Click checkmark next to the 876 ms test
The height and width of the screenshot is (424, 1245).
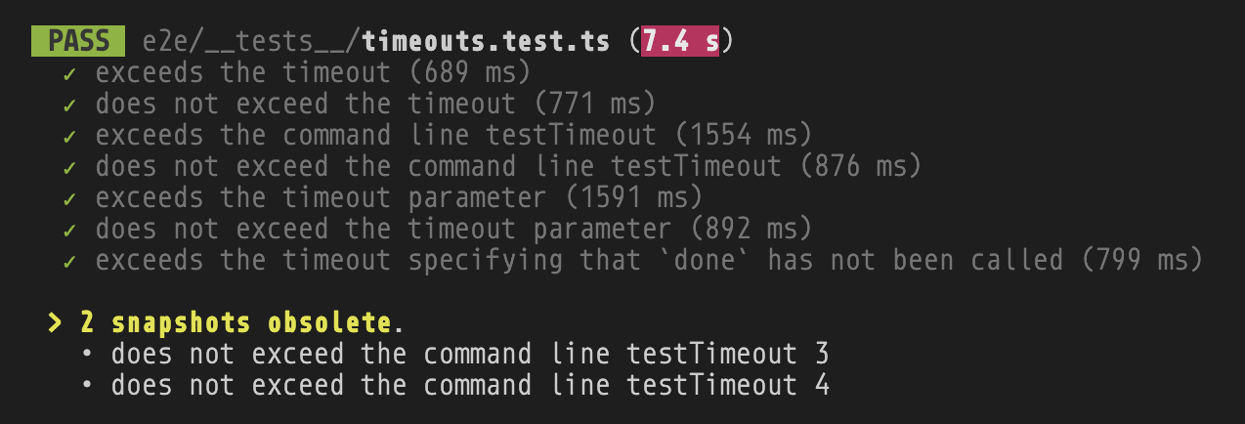pyautogui.click(x=69, y=168)
